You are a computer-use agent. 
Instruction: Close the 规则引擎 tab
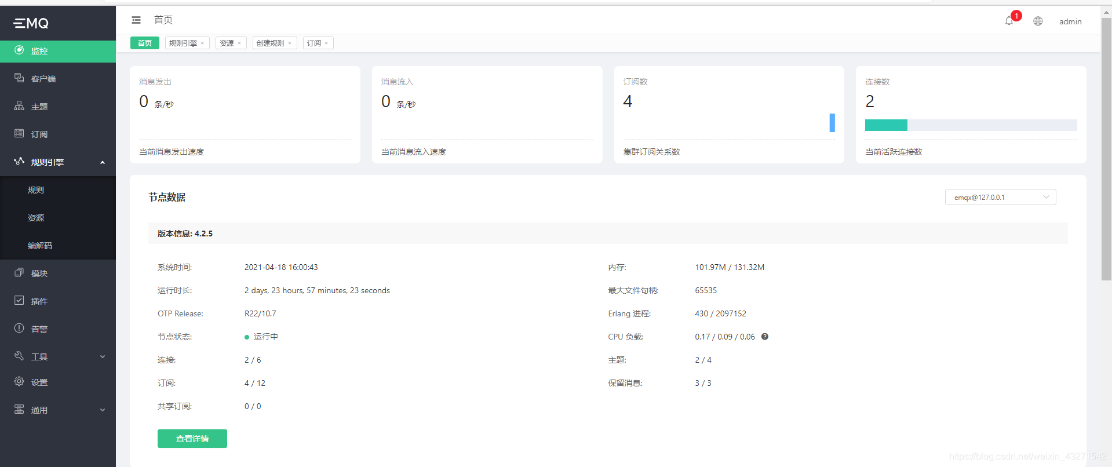202,43
